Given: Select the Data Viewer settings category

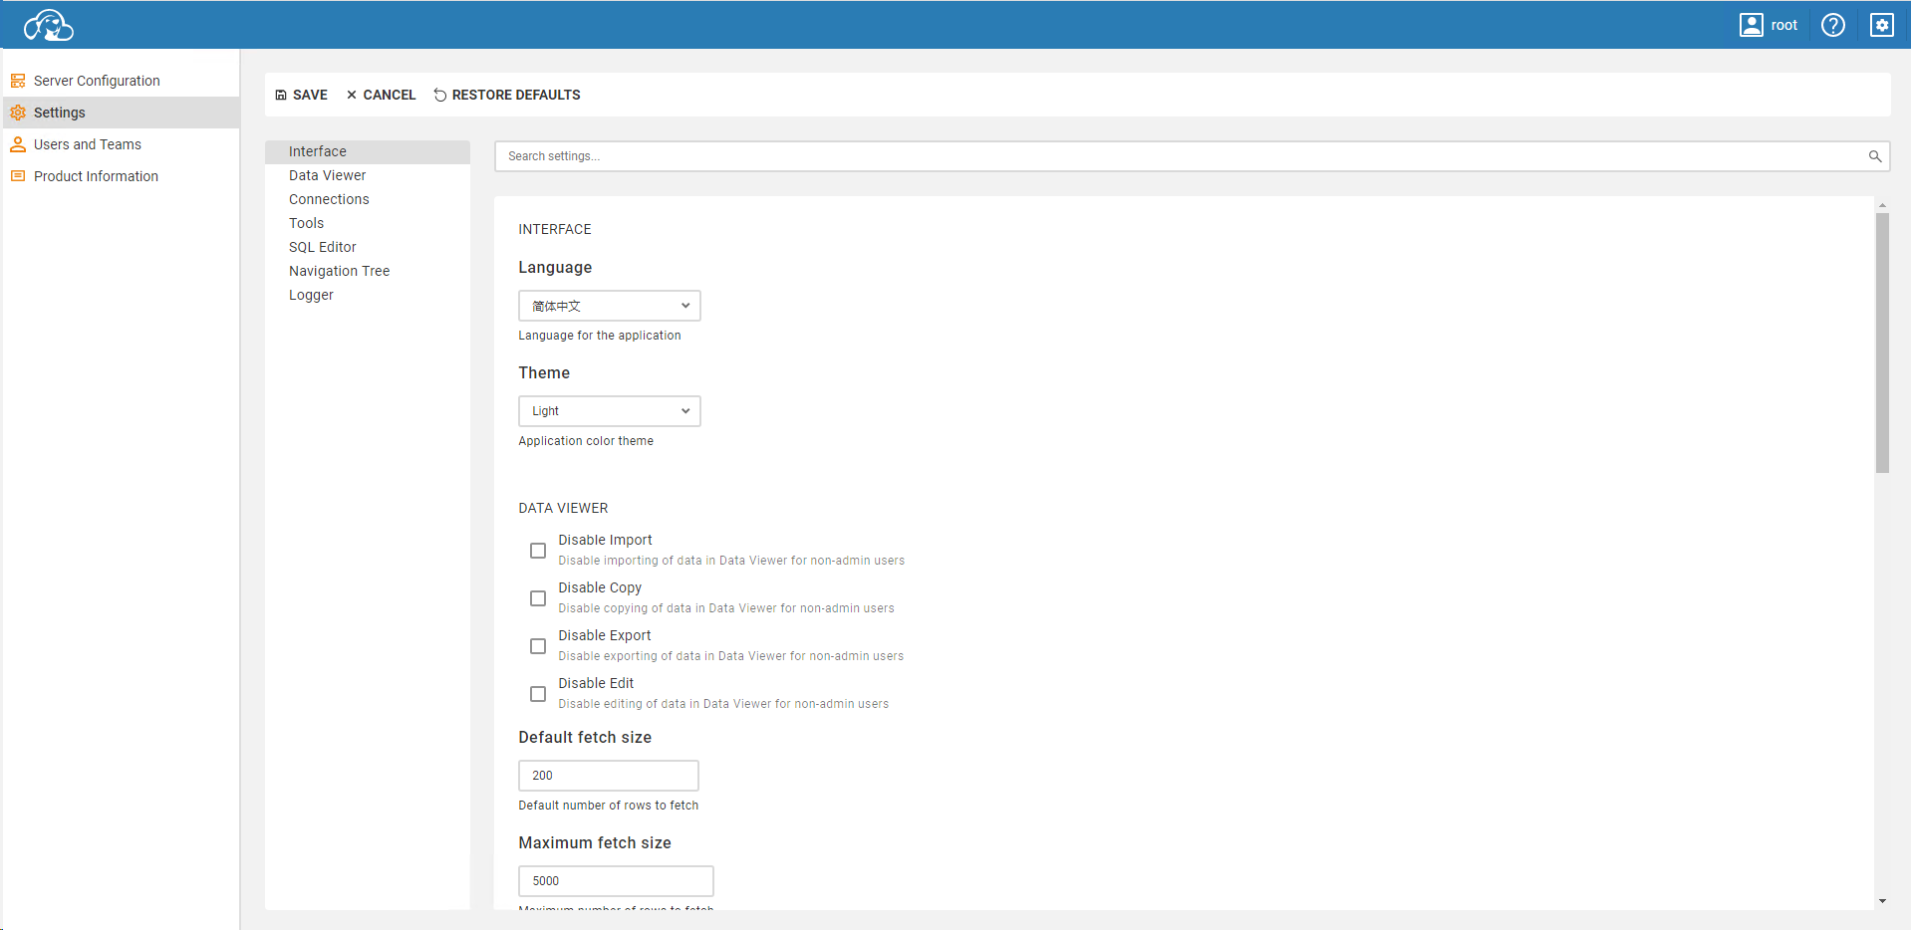Looking at the screenshot, I should coord(368,175).
